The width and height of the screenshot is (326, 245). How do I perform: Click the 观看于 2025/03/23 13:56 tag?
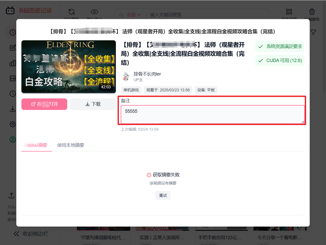pyautogui.click(x=168, y=90)
